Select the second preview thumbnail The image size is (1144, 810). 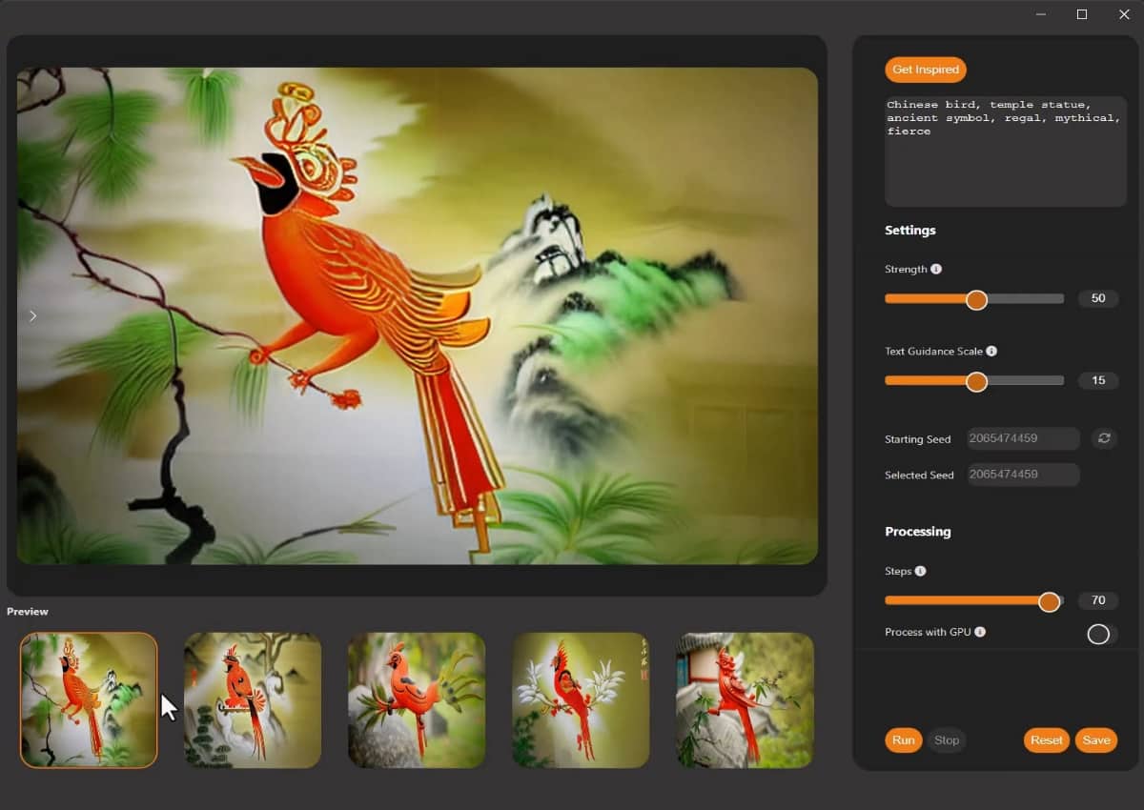click(252, 699)
